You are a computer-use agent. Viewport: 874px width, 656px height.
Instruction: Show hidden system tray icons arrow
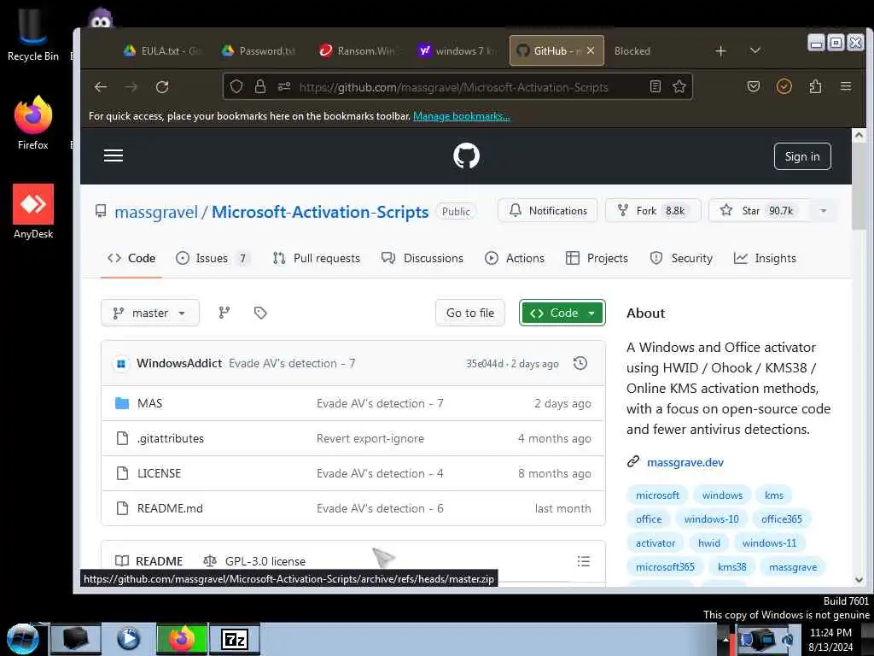(x=725, y=639)
